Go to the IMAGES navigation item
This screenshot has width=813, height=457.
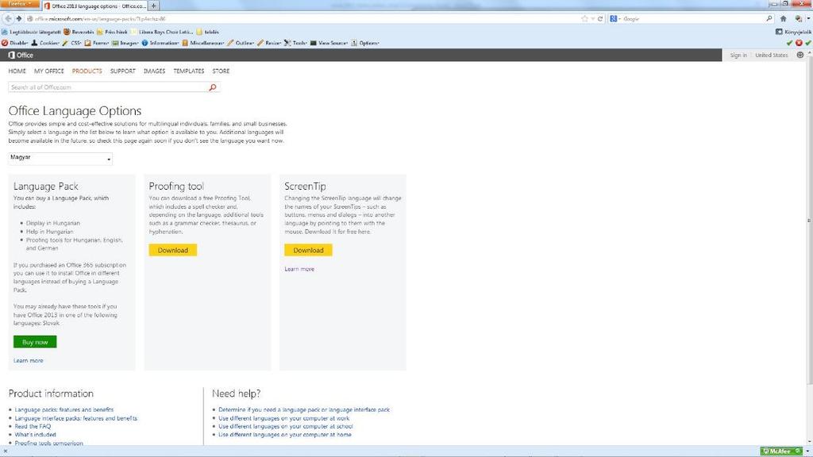154,71
